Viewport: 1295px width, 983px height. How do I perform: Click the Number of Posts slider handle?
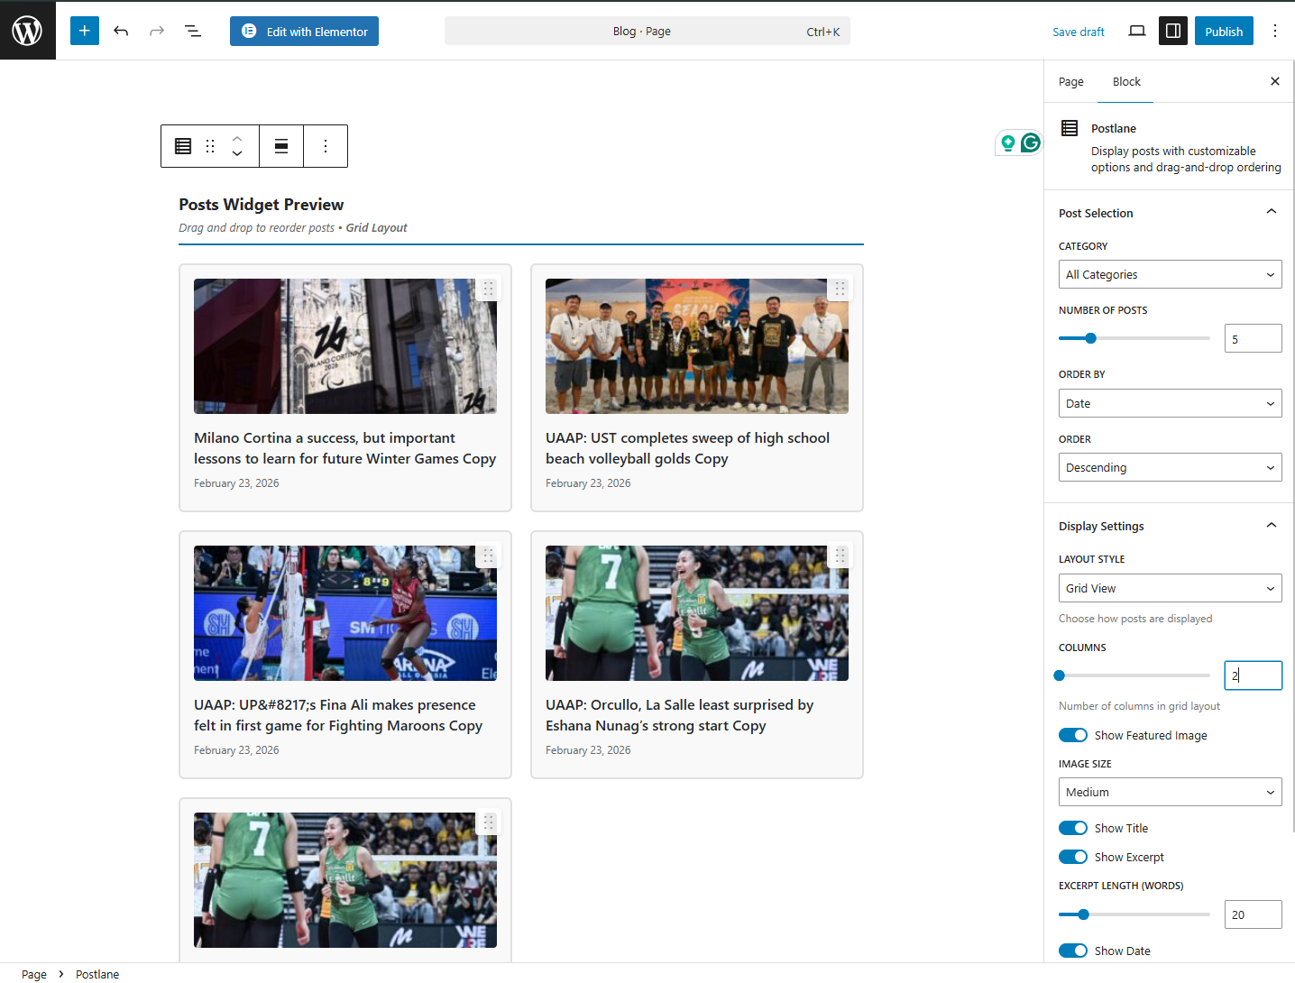tap(1090, 338)
